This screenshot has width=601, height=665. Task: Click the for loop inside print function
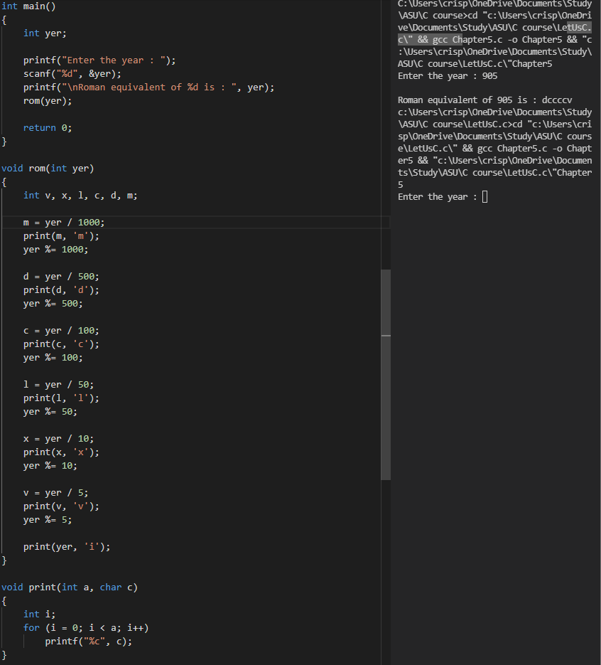(x=85, y=627)
